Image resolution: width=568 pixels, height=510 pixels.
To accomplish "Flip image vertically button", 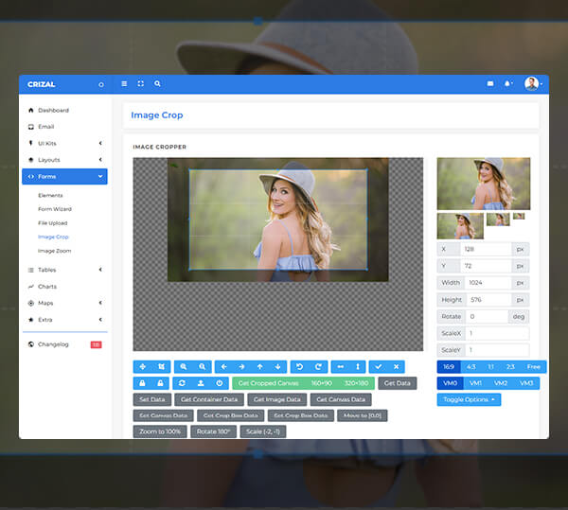I will [x=358, y=367].
